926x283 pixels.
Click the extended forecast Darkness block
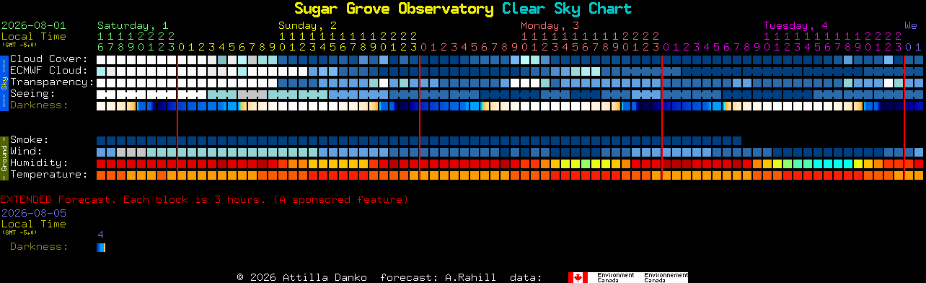tap(101, 248)
